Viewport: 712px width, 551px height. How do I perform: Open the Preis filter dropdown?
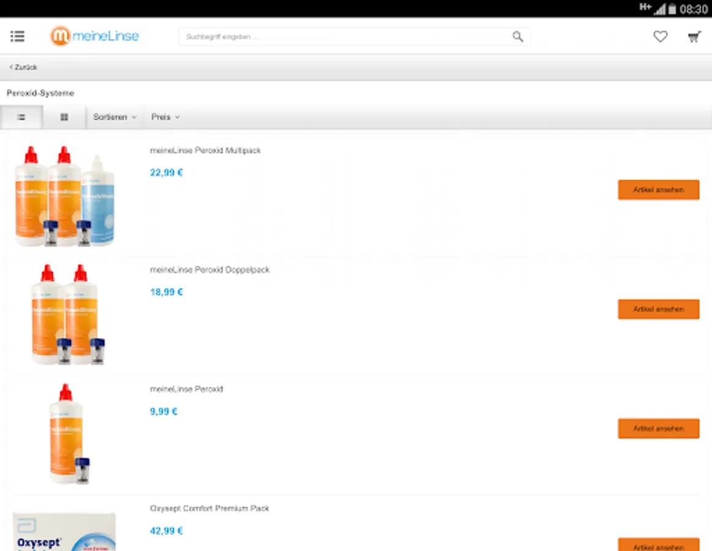165,118
